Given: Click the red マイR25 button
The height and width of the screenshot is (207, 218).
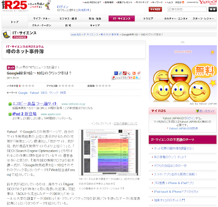Looking at the screenshot, I should [x=155, y=9].
